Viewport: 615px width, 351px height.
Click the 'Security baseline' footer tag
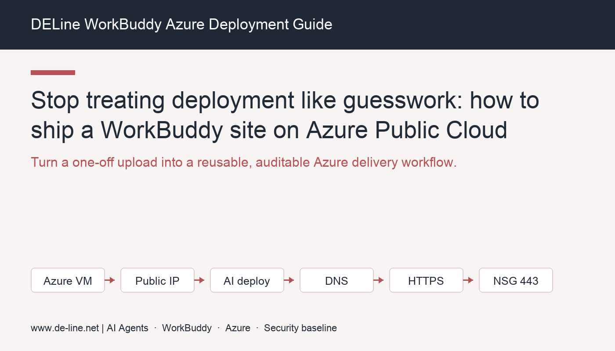pyautogui.click(x=300, y=328)
